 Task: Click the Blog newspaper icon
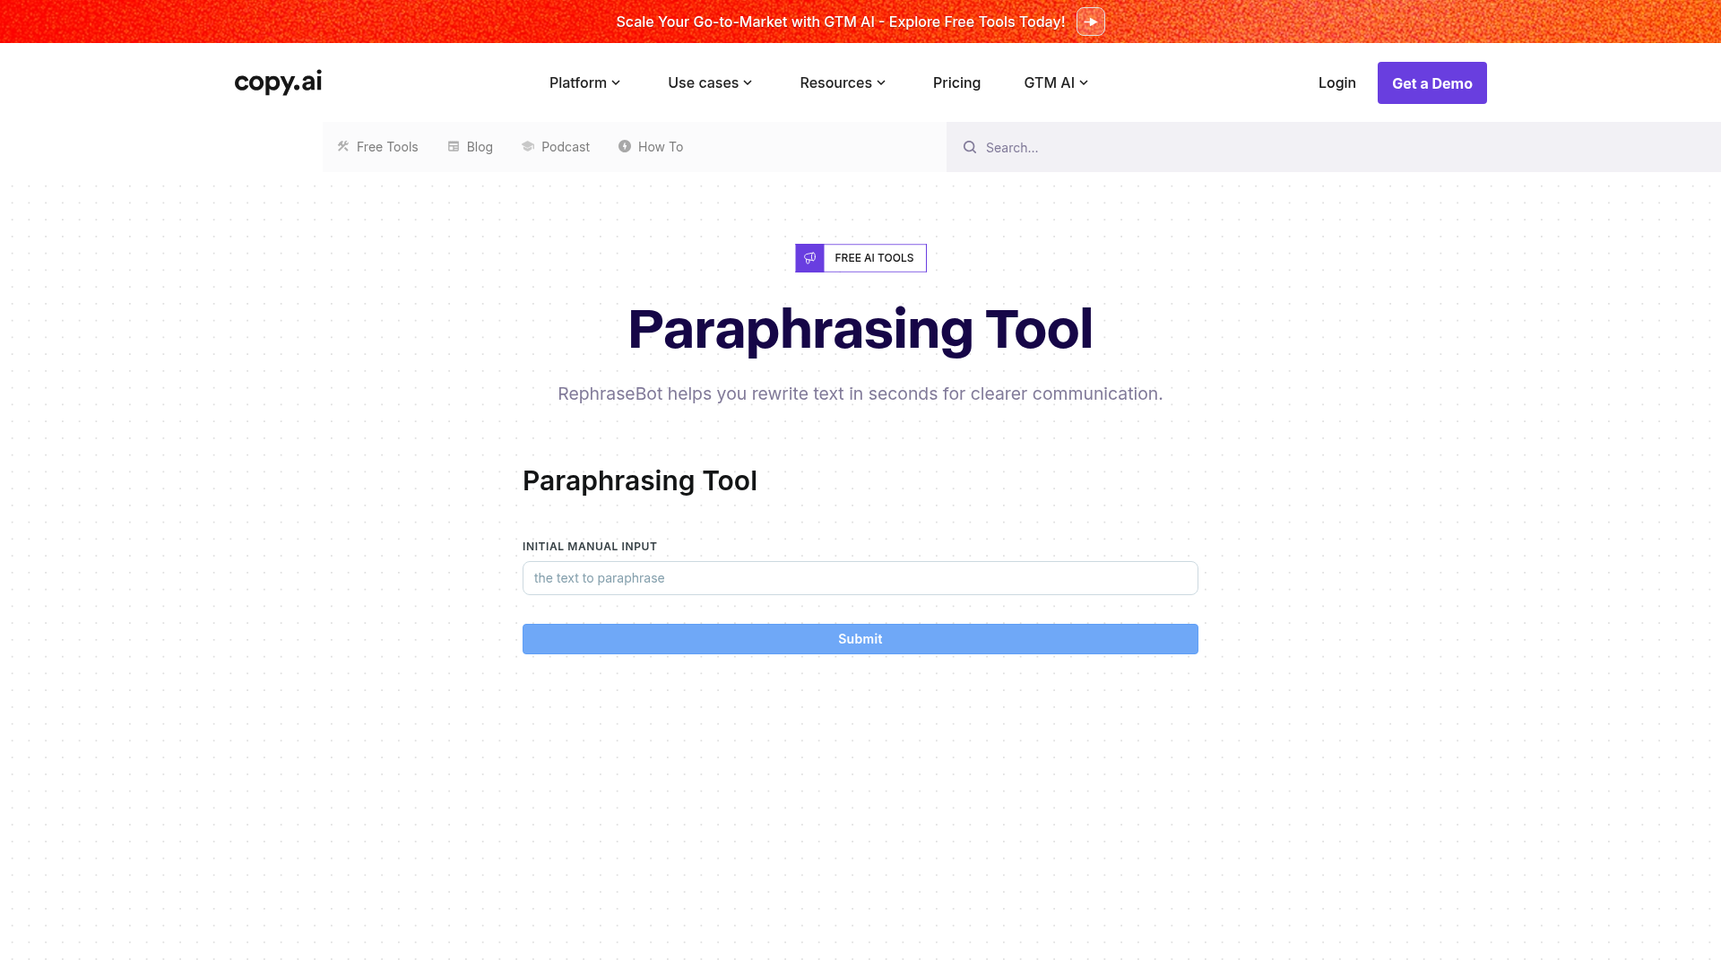[x=454, y=146]
